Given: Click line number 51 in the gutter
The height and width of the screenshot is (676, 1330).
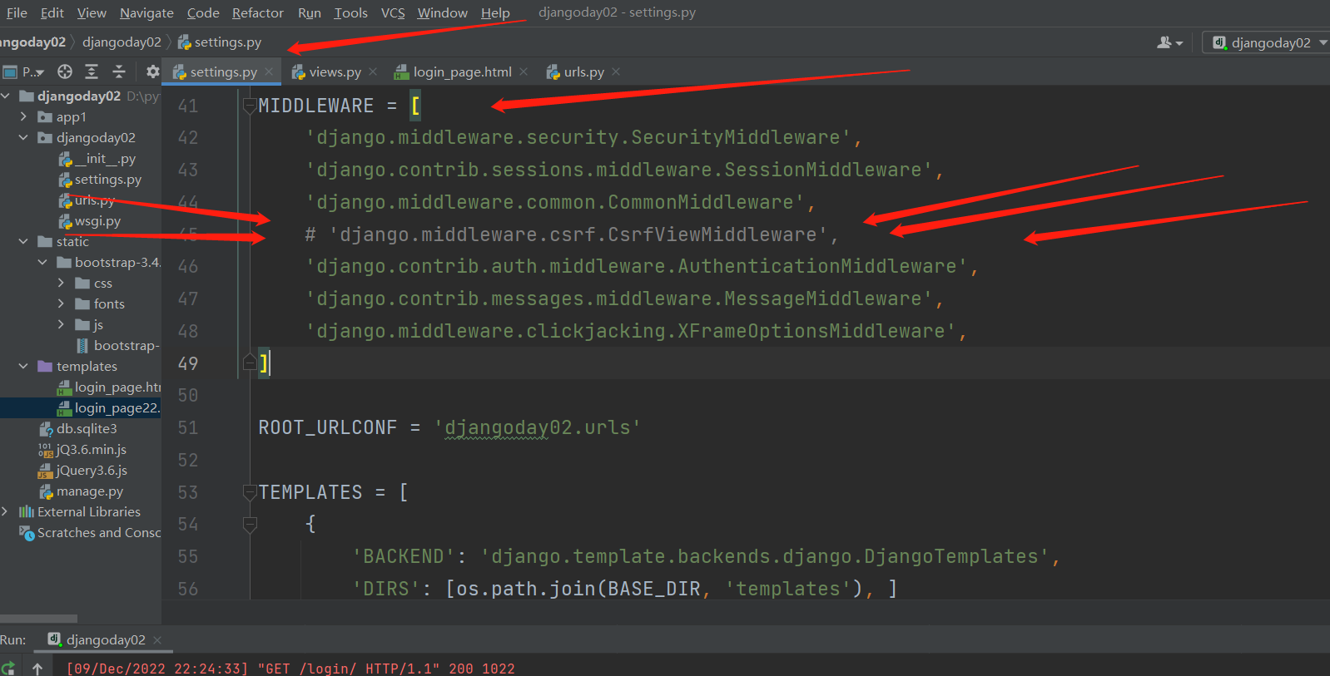Looking at the screenshot, I should click(188, 427).
